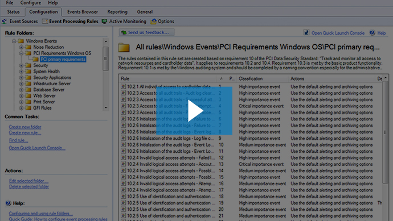Open Event Sources section
This screenshot has height=221, width=393.
(23, 21)
